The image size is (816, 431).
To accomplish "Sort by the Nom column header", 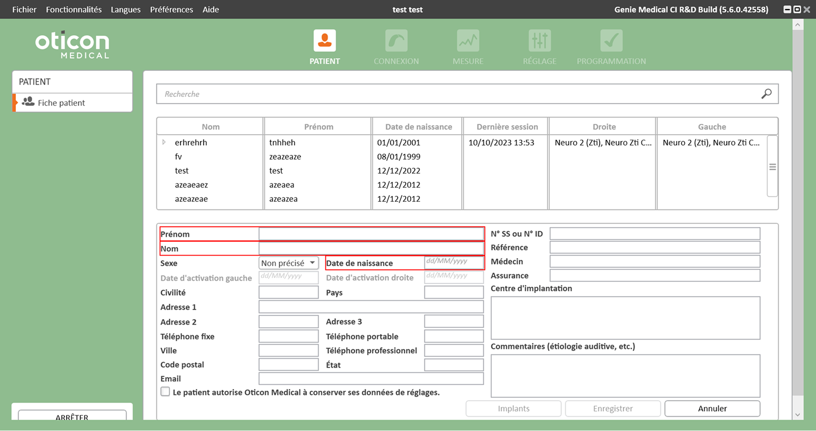I will 210,127.
